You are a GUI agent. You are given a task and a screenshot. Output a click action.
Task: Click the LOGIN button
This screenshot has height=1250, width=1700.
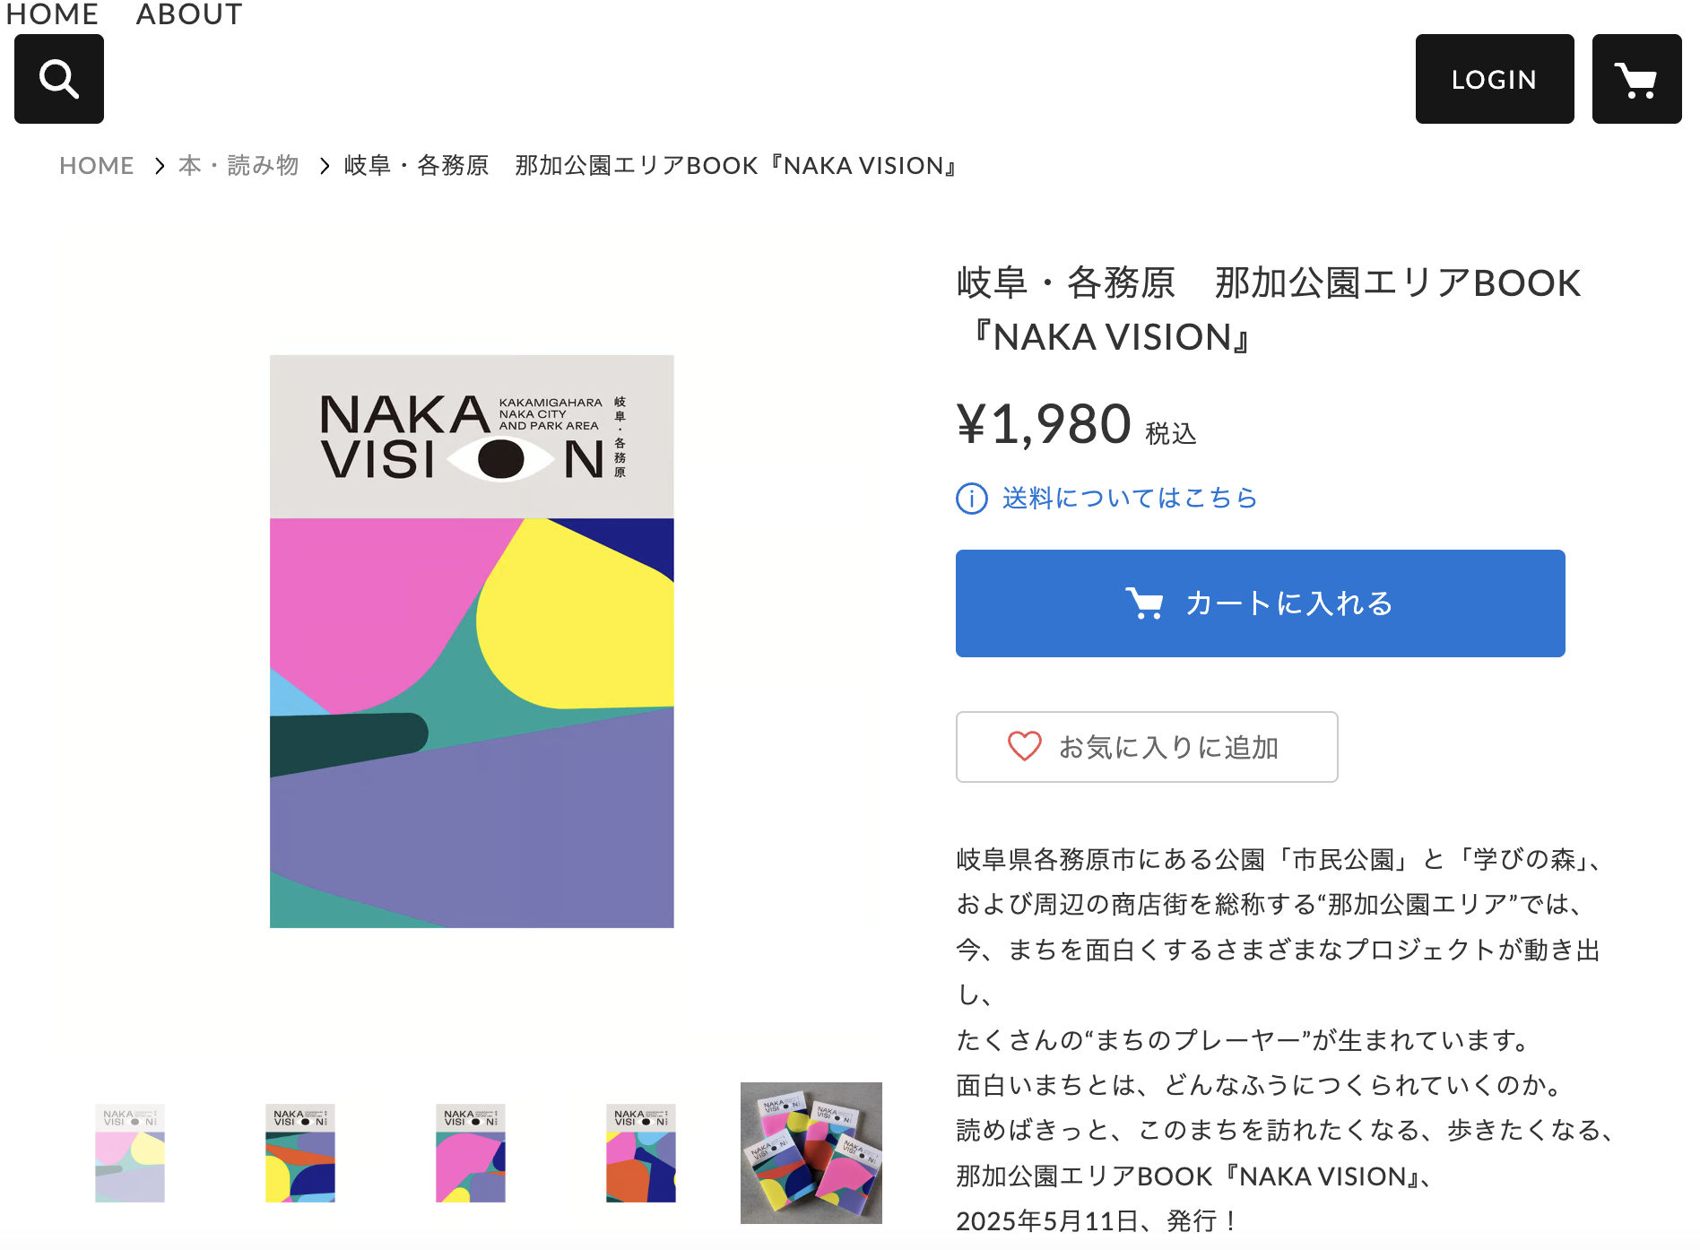(1495, 79)
